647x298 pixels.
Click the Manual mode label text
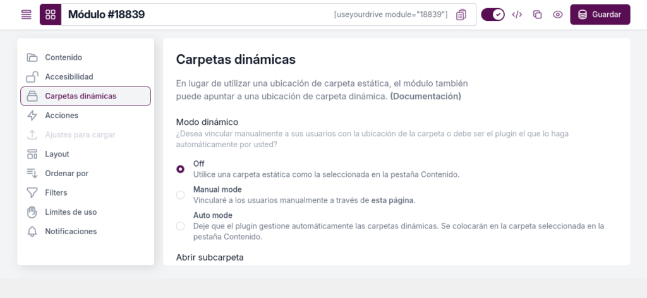point(217,189)
